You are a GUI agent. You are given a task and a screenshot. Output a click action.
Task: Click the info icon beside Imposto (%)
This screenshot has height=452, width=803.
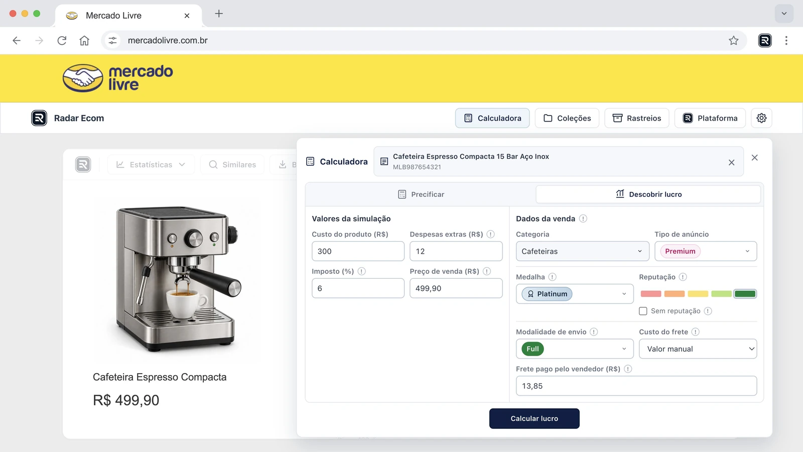(361, 271)
